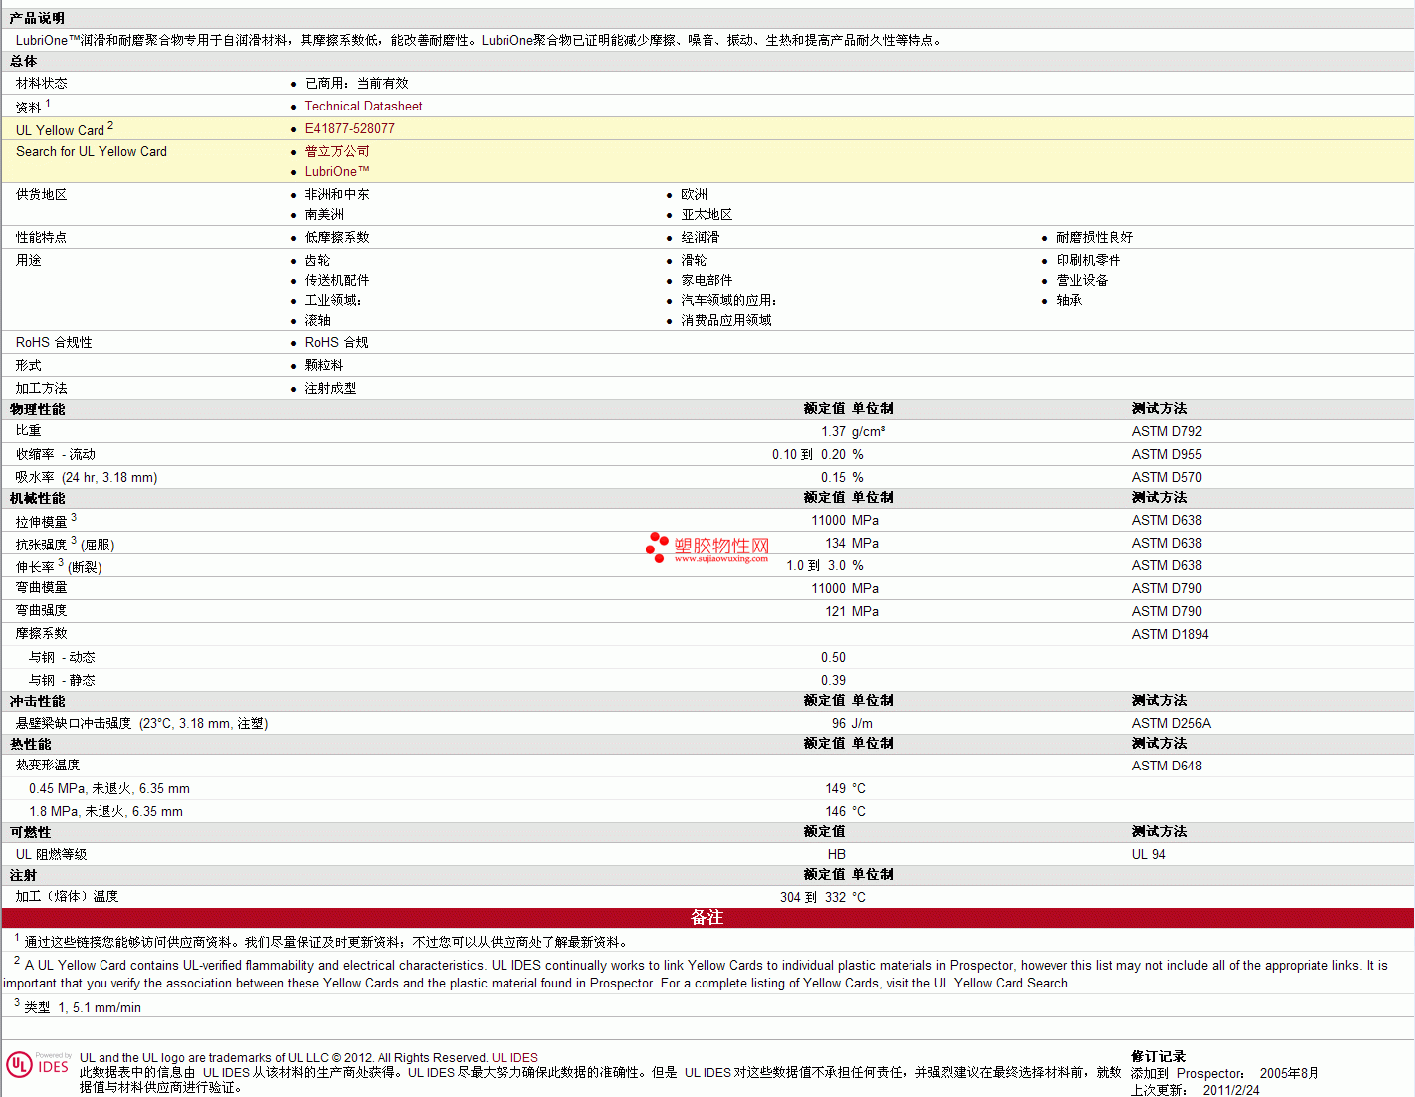Click the 1.8 MPa deflection value 146
The width and height of the screenshot is (1415, 1097).
click(x=835, y=811)
